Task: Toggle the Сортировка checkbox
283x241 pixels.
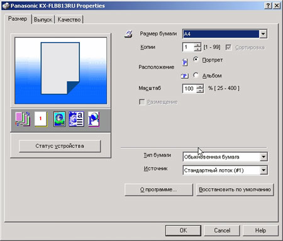Action: point(228,47)
